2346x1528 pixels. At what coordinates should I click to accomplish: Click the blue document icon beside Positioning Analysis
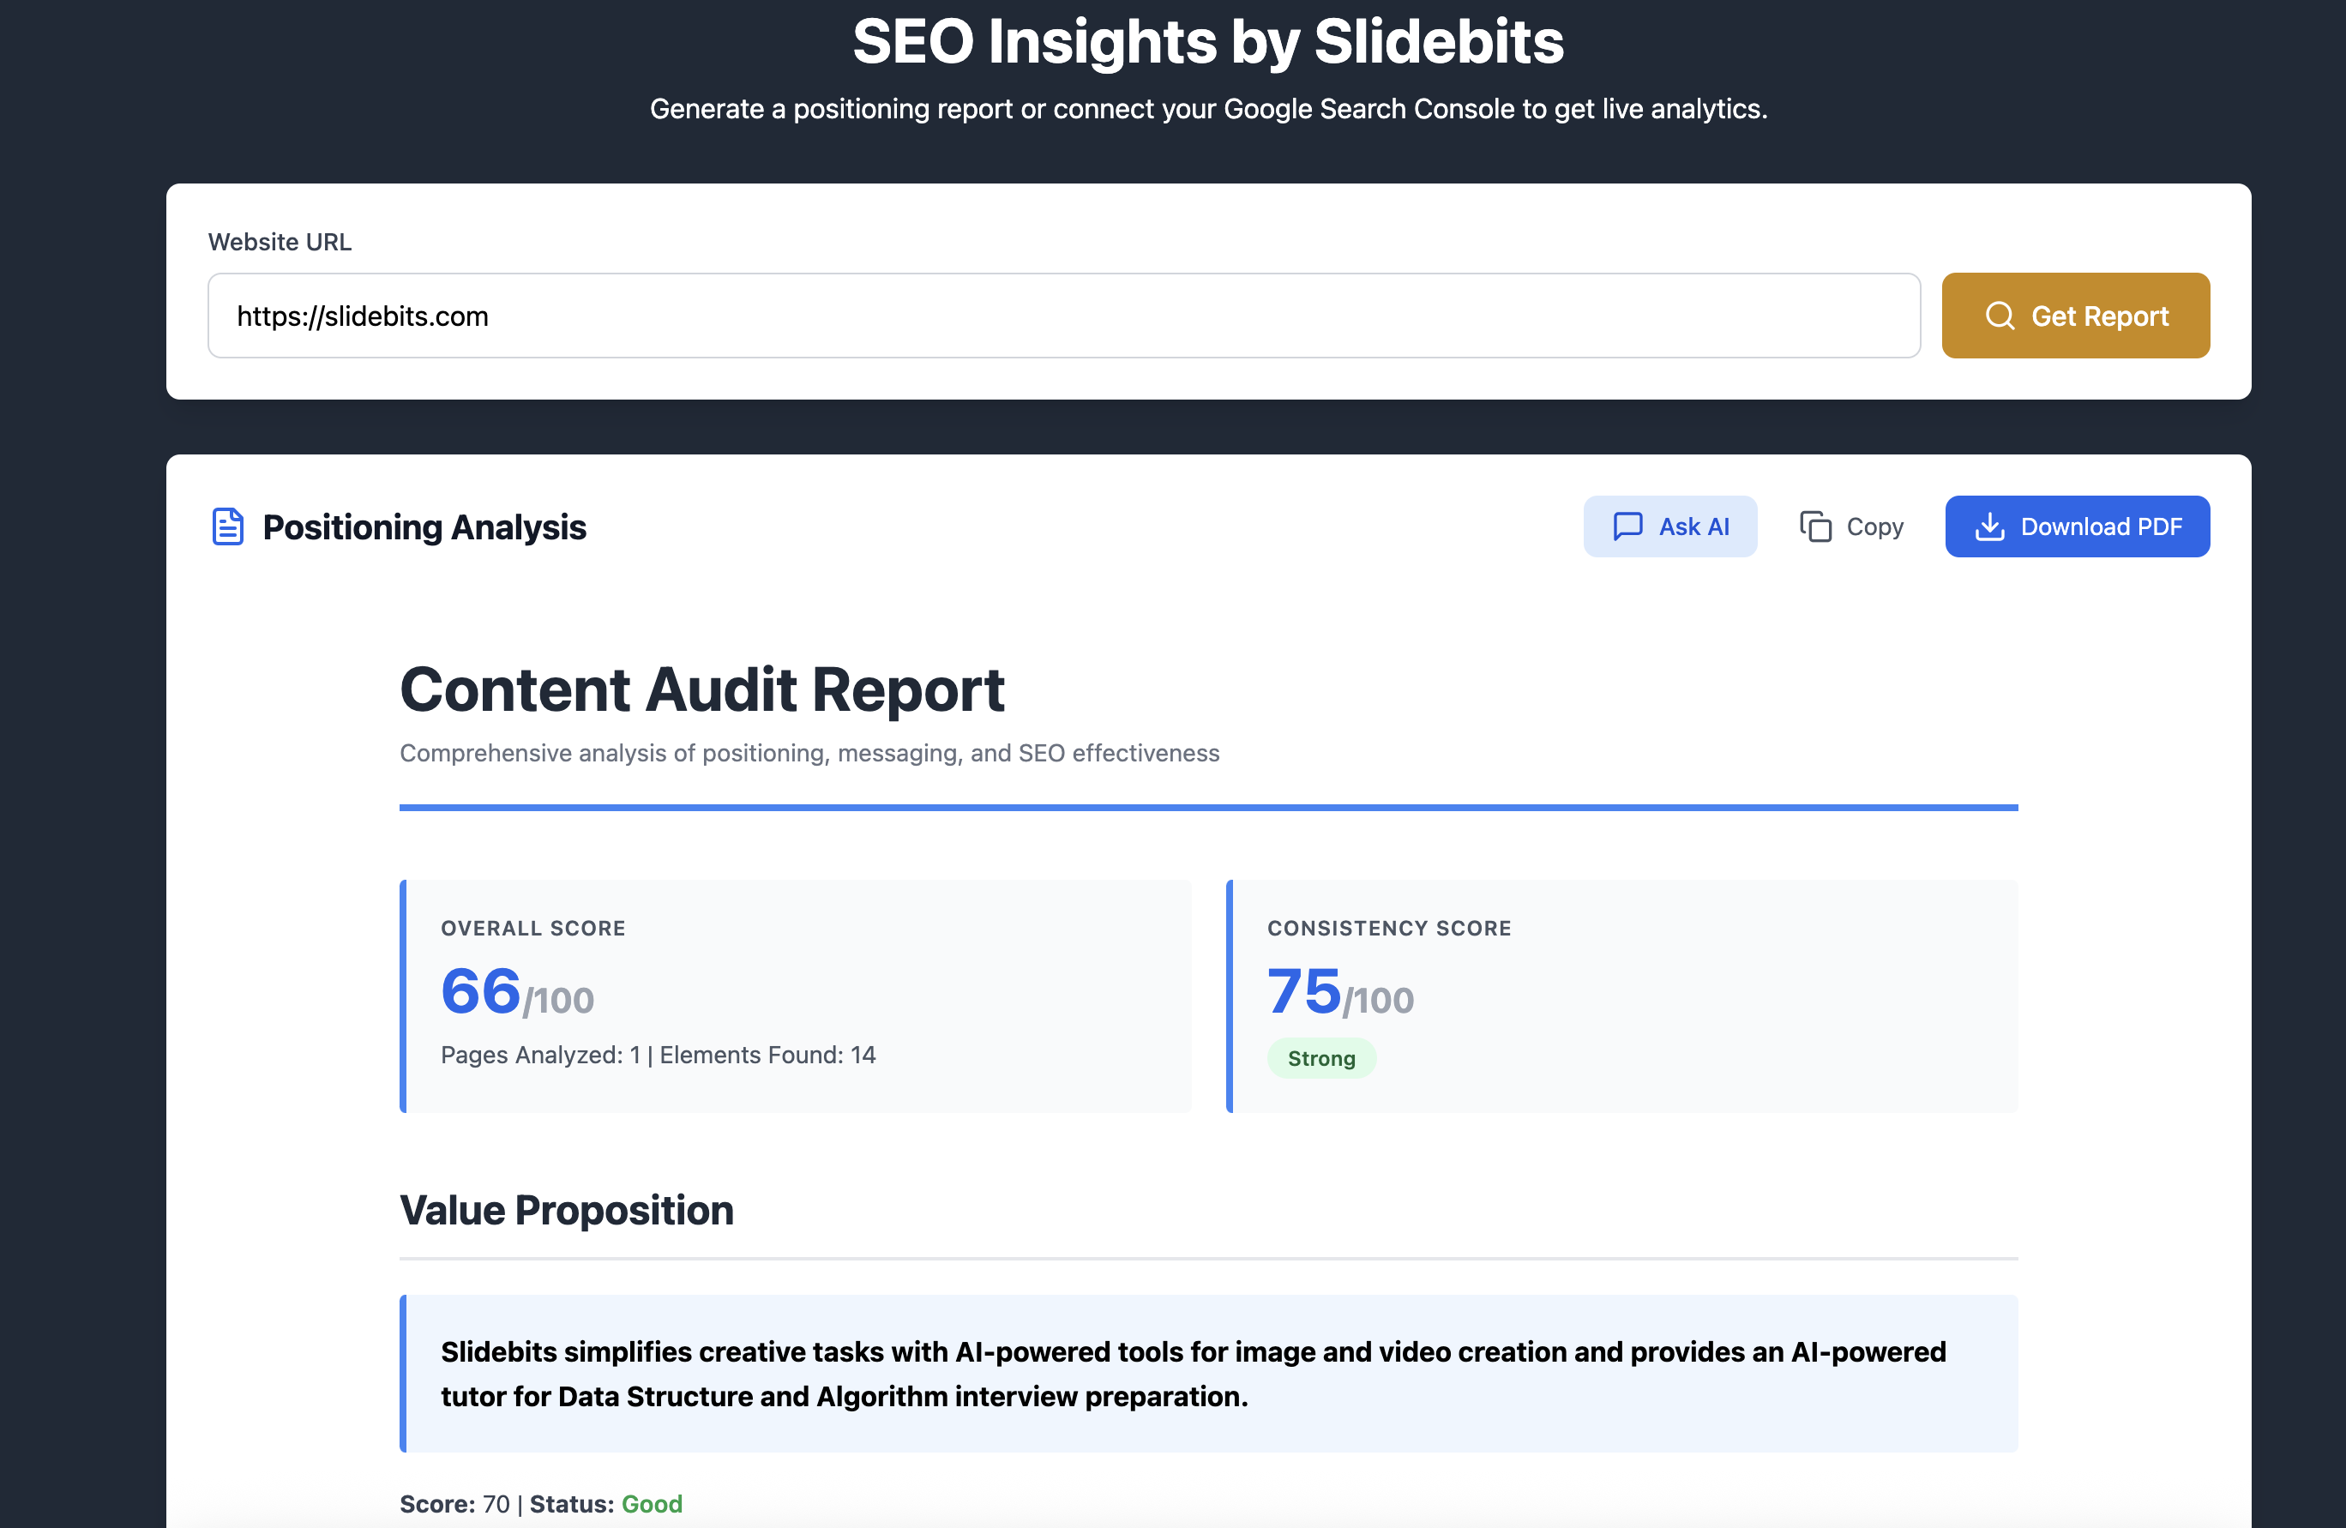point(226,526)
